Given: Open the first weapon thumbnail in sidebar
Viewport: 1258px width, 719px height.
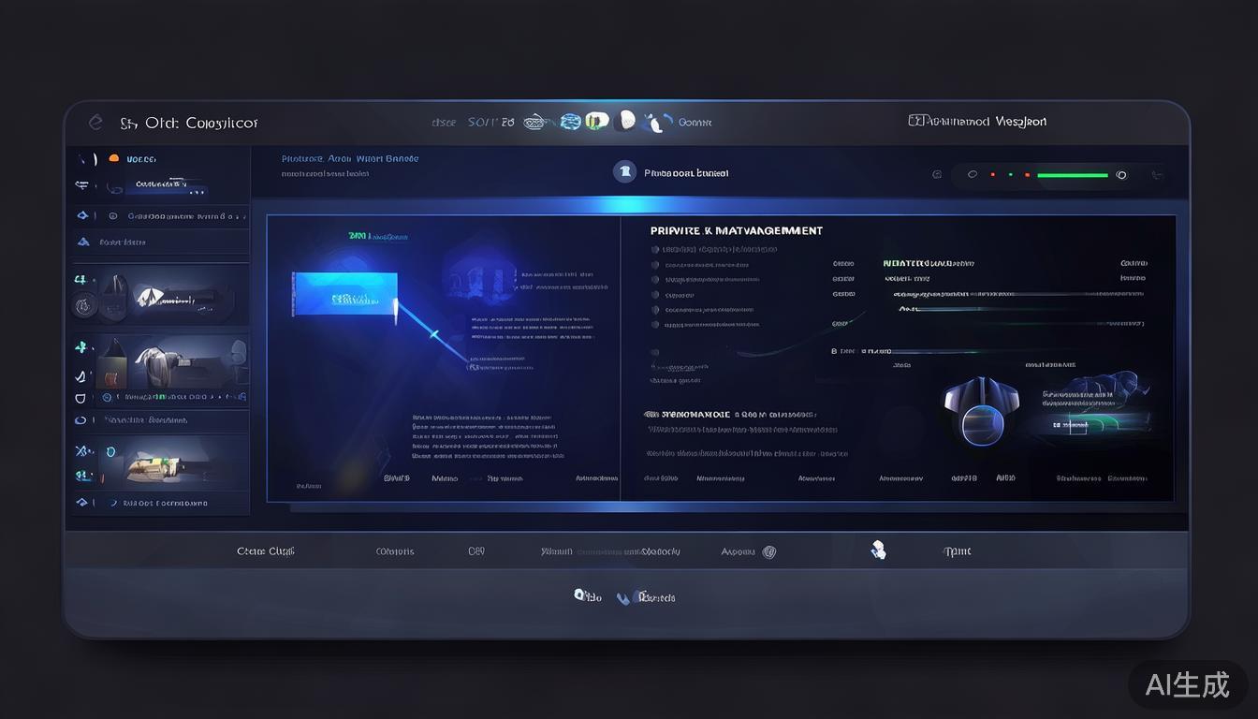Looking at the screenshot, I should pyautogui.click(x=161, y=295).
